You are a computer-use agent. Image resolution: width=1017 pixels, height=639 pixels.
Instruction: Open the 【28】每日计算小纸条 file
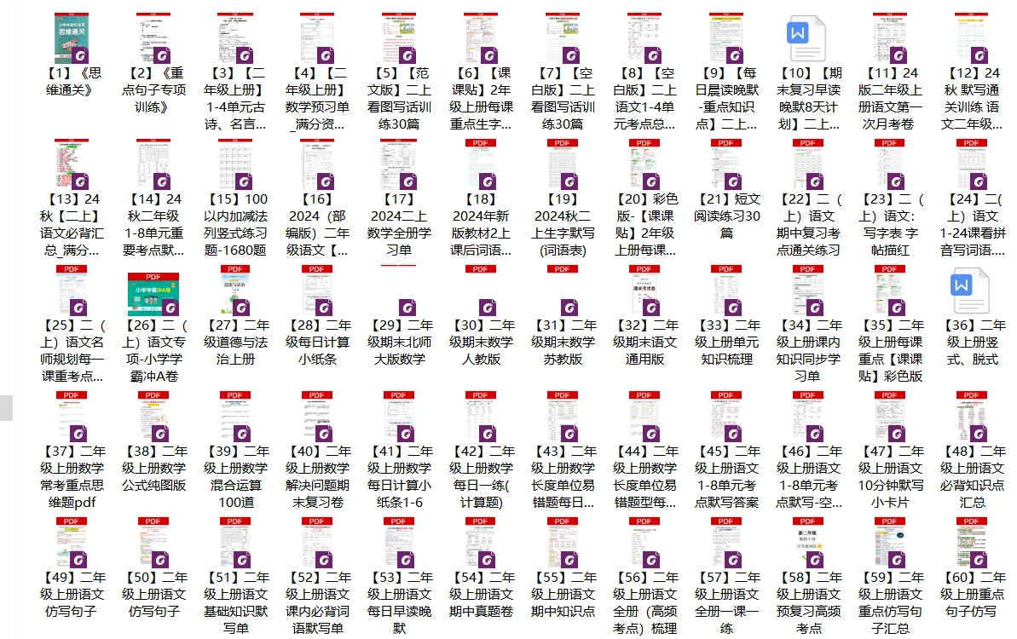click(318, 290)
